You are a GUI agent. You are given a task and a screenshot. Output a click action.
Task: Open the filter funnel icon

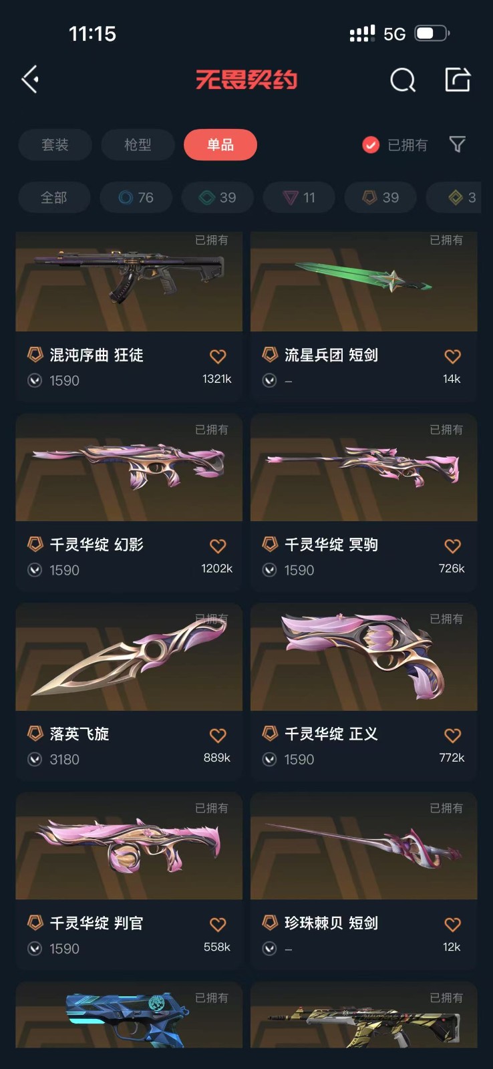coord(457,144)
